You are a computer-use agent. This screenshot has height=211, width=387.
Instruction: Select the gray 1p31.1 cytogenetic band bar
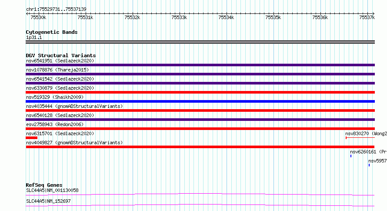click(200, 42)
